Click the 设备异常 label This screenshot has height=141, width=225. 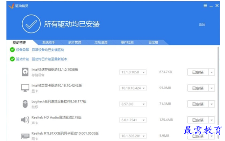point(22,50)
